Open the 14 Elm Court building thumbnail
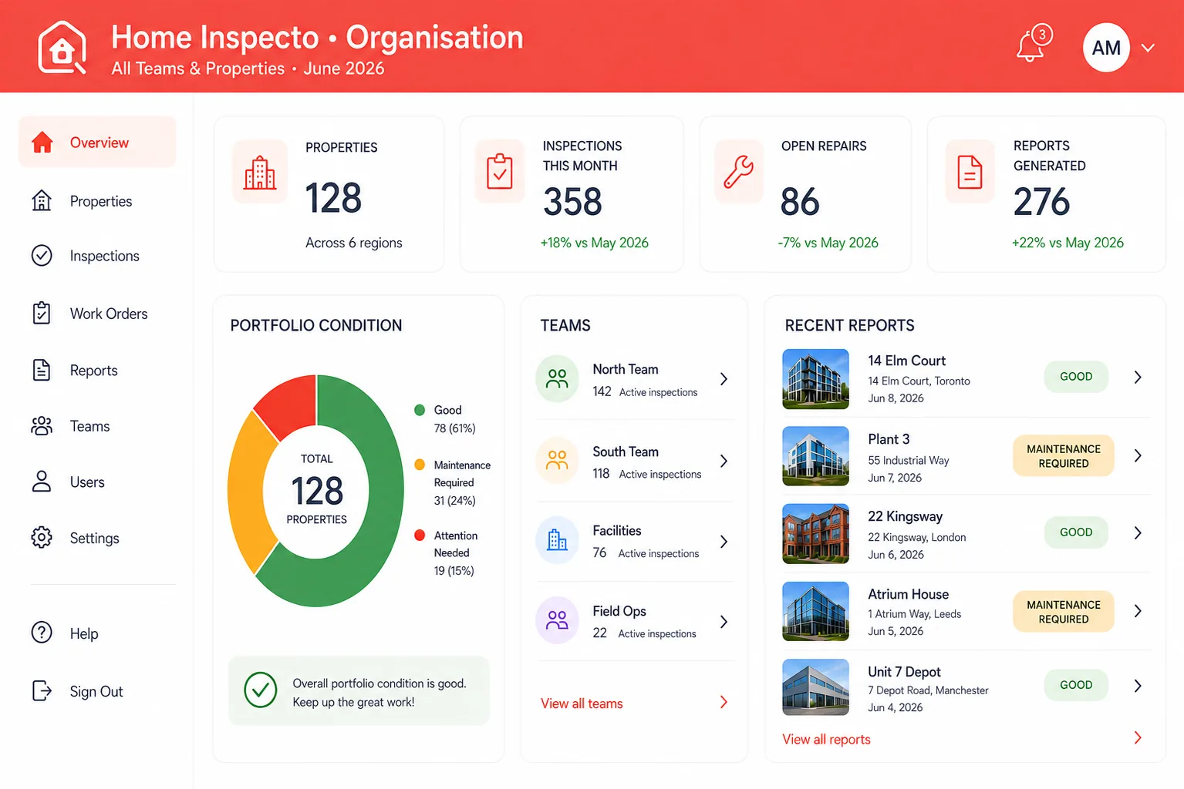 coord(815,378)
